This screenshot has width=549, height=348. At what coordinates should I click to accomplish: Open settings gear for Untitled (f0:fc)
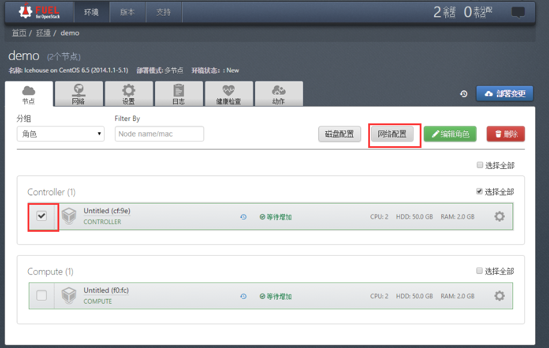click(500, 296)
